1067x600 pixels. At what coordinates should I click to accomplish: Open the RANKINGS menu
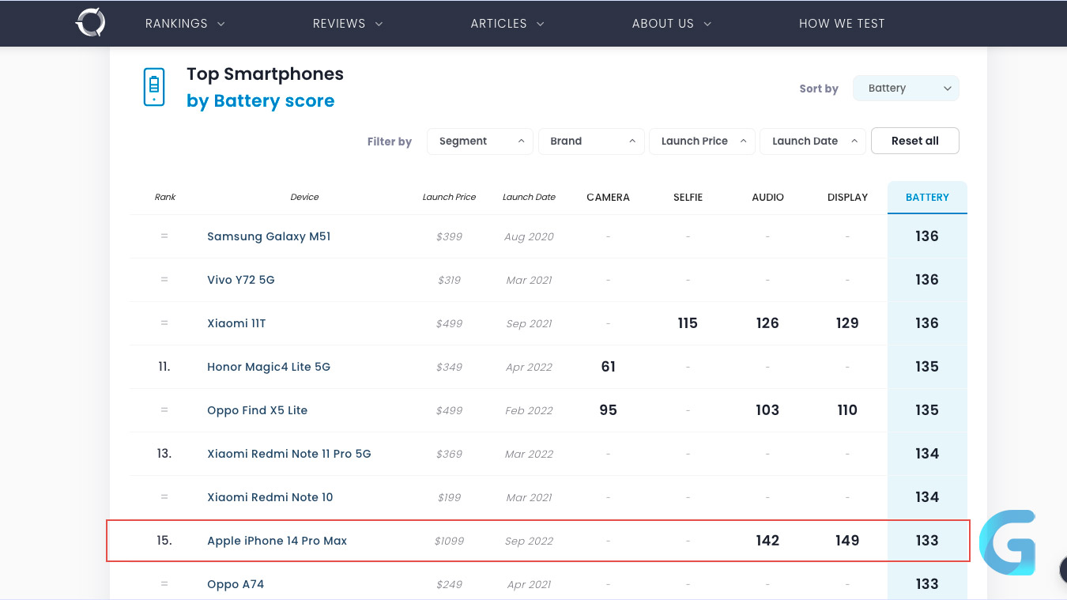[x=185, y=24]
